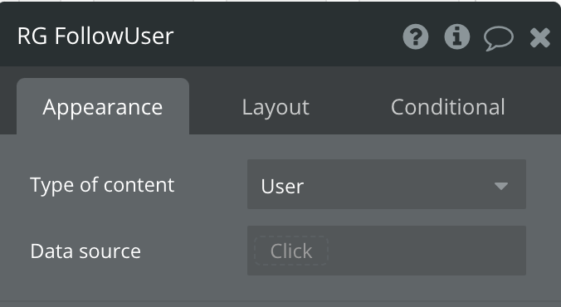Open the speech bubble comments icon
The image size is (561, 307).
click(x=499, y=38)
